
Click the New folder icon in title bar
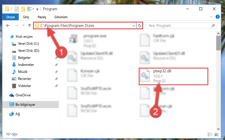(x=23, y=9)
